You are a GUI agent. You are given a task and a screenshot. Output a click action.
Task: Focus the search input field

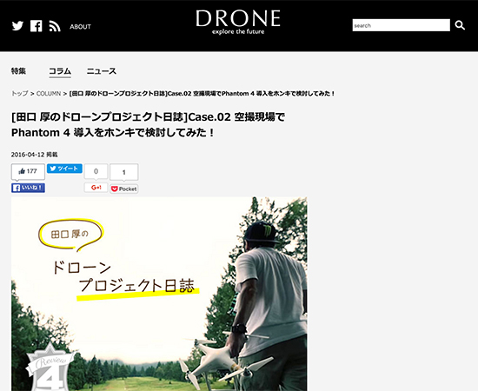402,25
